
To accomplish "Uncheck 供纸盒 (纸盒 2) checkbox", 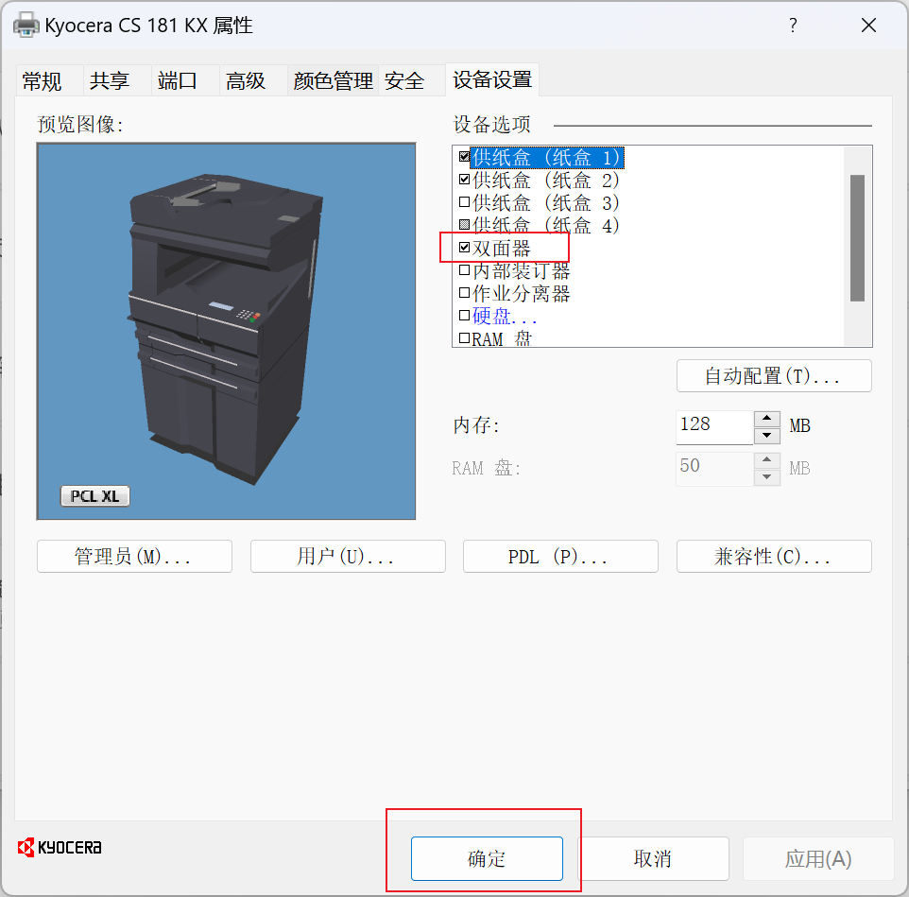I will coord(464,180).
